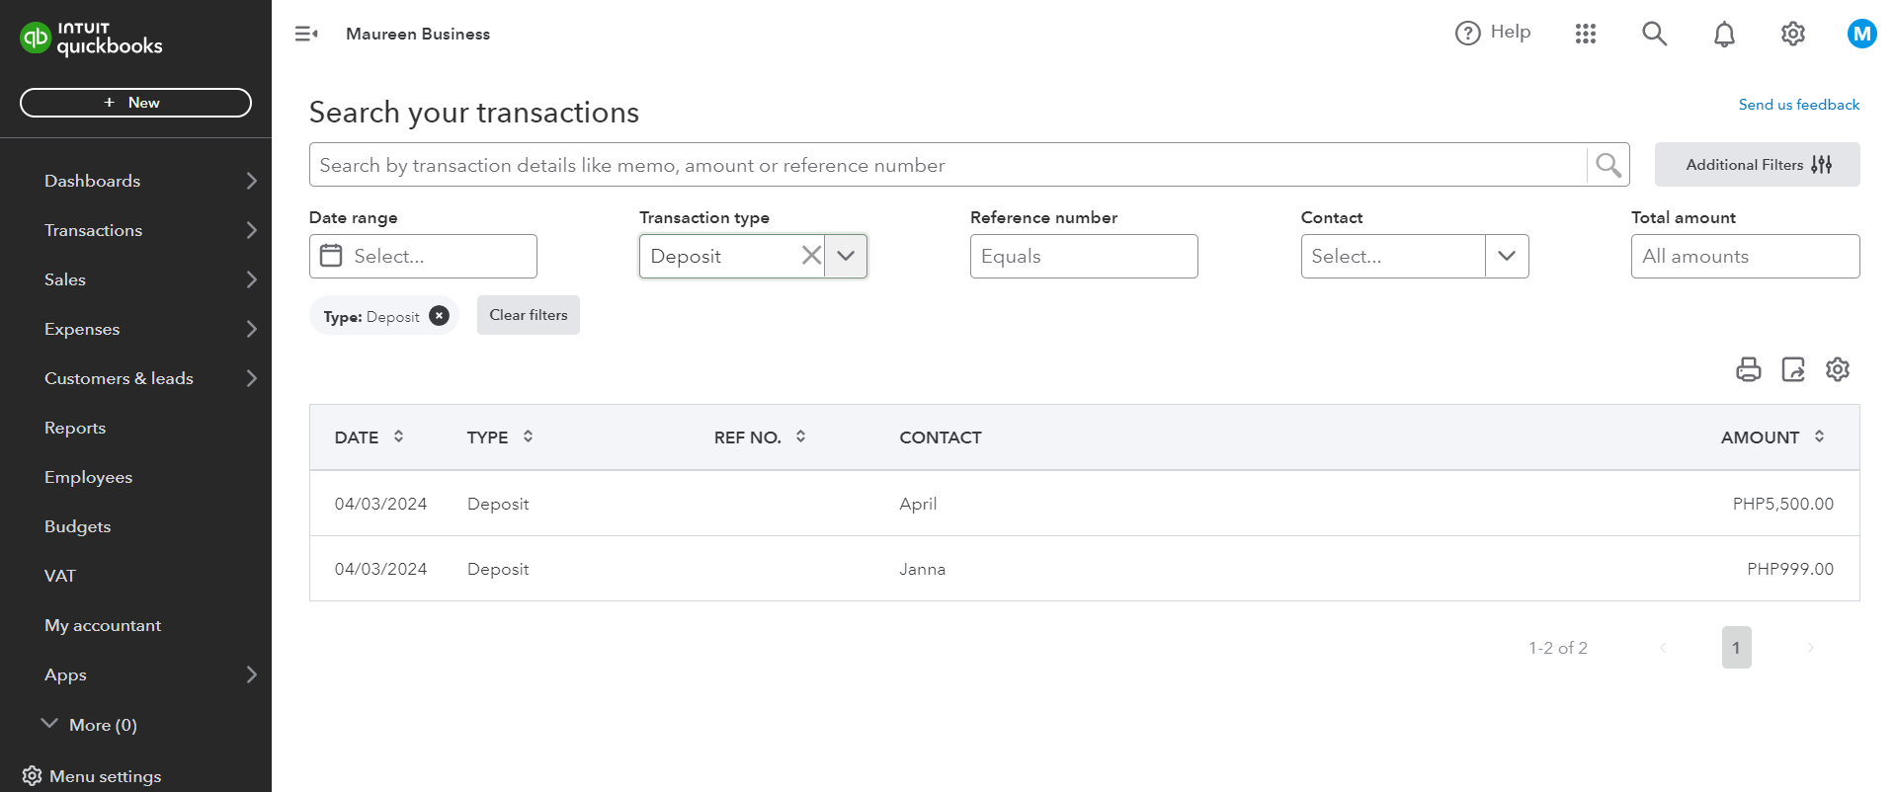This screenshot has width=1895, height=792.
Task: Open the Contact dropdown
Action: (x=1507, y=257)
